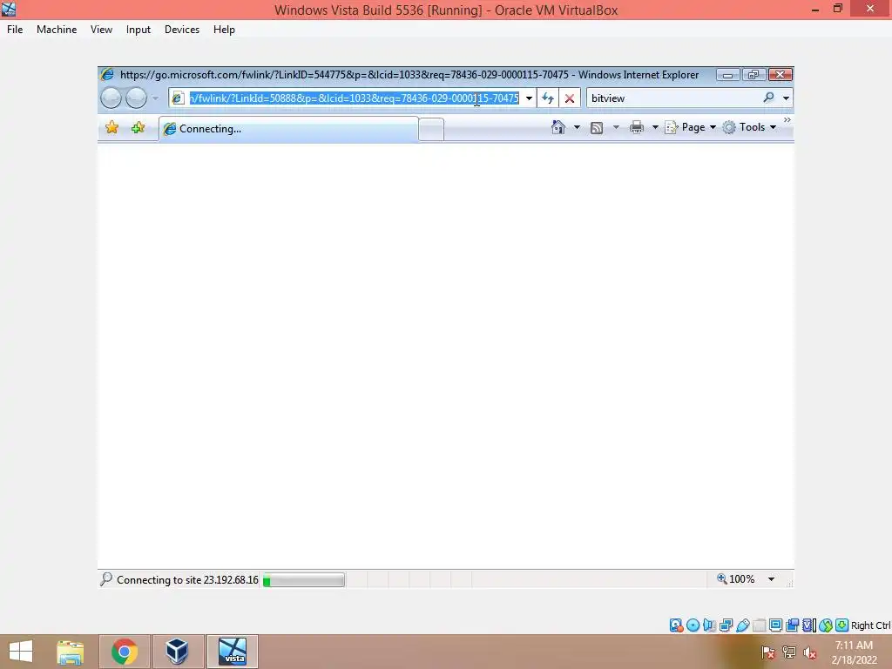Click the optical disc indicator
The image size is (892, 669).
693,625
